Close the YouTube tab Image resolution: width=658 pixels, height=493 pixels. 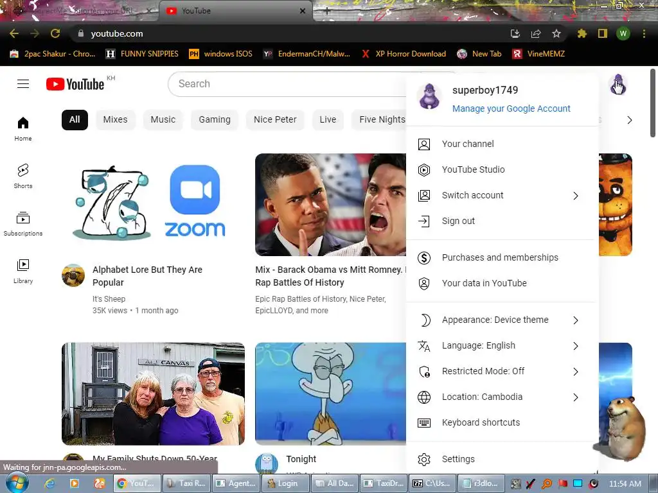point(303,12)
